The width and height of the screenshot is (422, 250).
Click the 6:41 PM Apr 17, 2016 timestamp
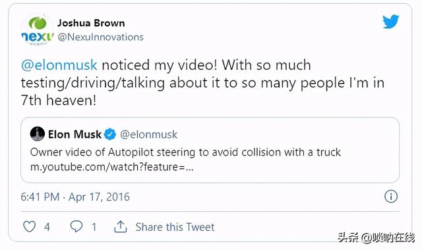(x=75, y=197)
